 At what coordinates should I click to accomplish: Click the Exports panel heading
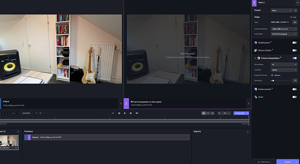tap(197, 131)
